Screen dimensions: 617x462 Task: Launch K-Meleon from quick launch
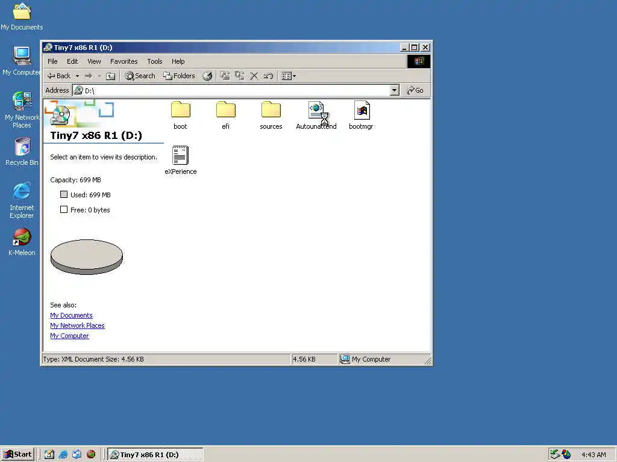coord(91,454)
